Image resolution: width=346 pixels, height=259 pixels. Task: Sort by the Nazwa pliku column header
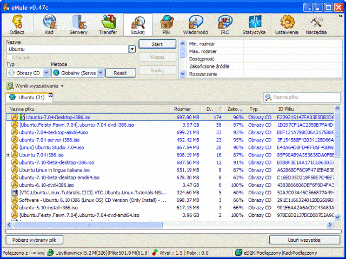(x=88, y=109)
